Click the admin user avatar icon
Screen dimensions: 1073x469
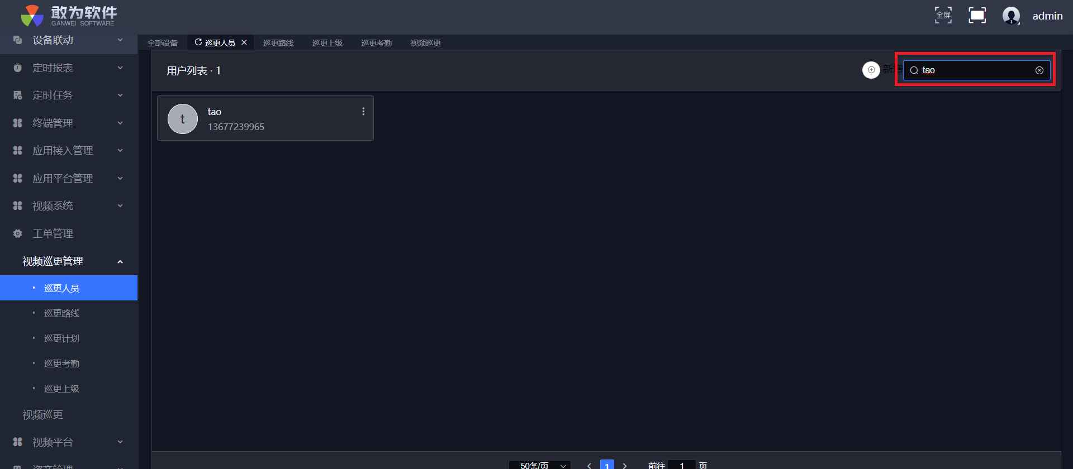click(x=1011, y=16)
